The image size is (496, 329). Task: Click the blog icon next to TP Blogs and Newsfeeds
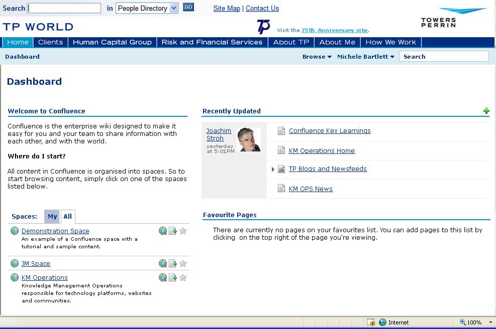coord(281,169)
